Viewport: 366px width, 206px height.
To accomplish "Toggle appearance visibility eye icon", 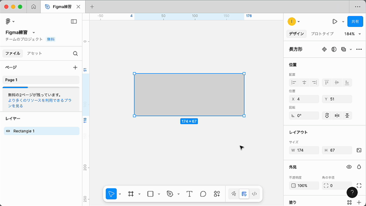I will pyautogui.click(x=349, y=167).
